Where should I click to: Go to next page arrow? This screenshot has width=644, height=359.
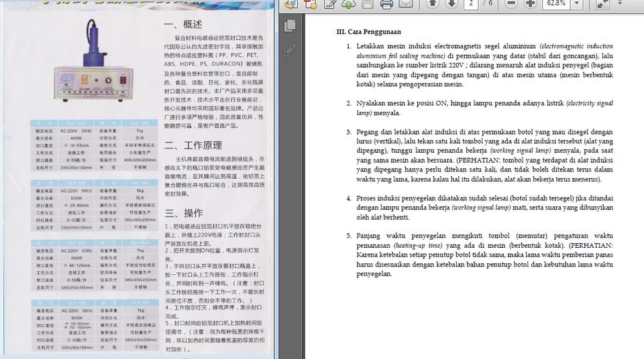(451, 4)
